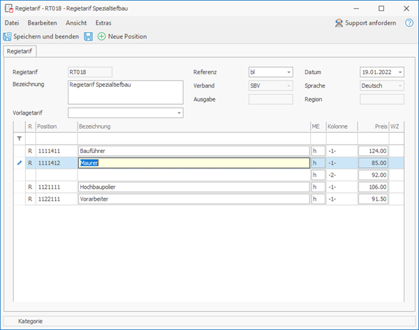
Task: Click the Support anfordern person icon
Action: pyautogui.click(x=339, y=23)
